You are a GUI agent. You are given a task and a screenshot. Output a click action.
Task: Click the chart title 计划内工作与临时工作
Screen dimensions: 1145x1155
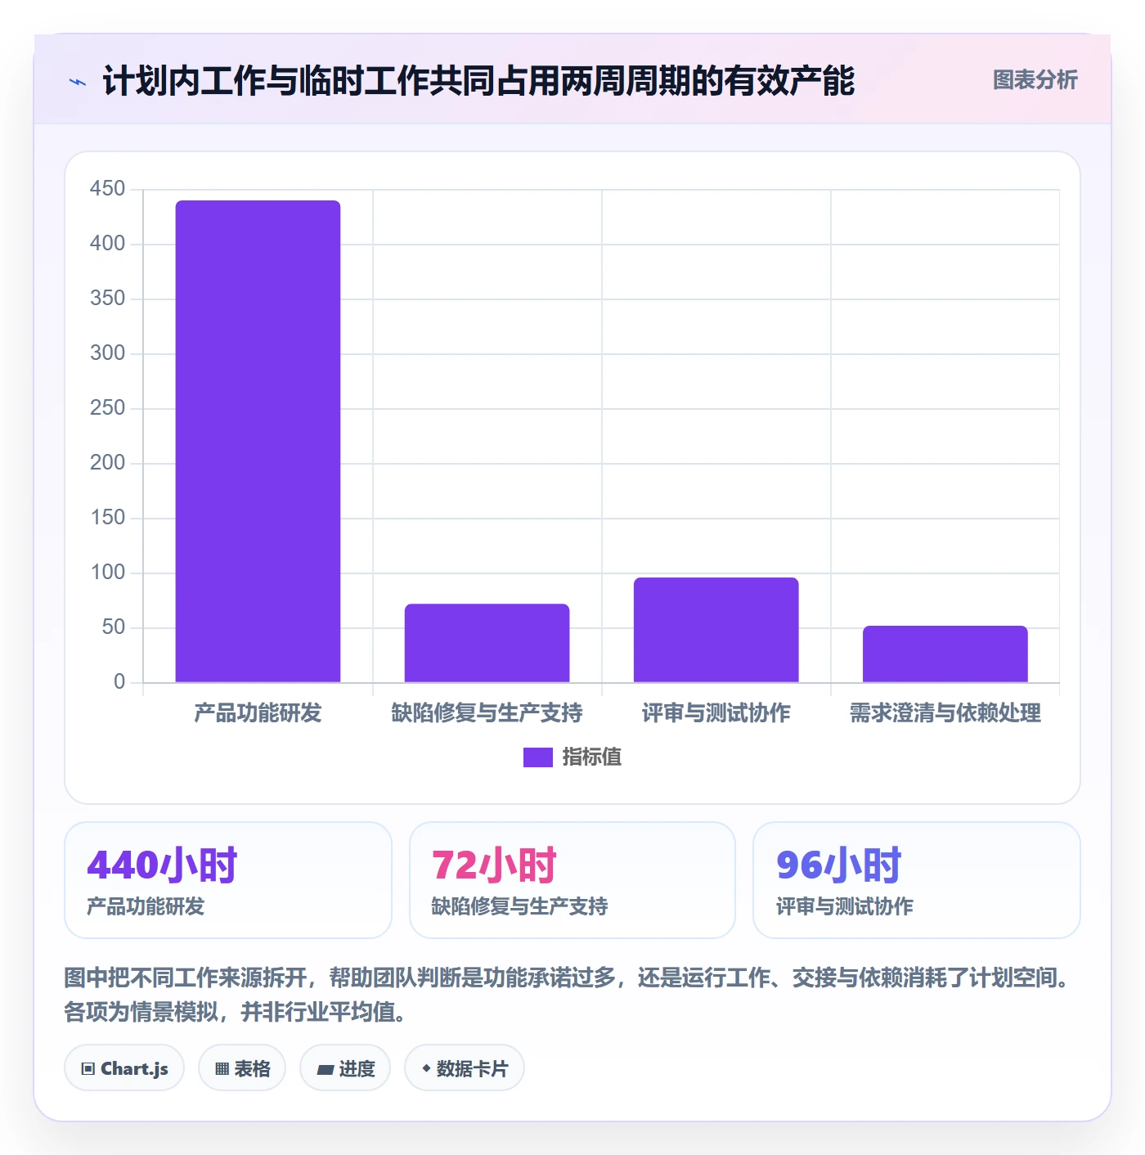pos(478,81)
